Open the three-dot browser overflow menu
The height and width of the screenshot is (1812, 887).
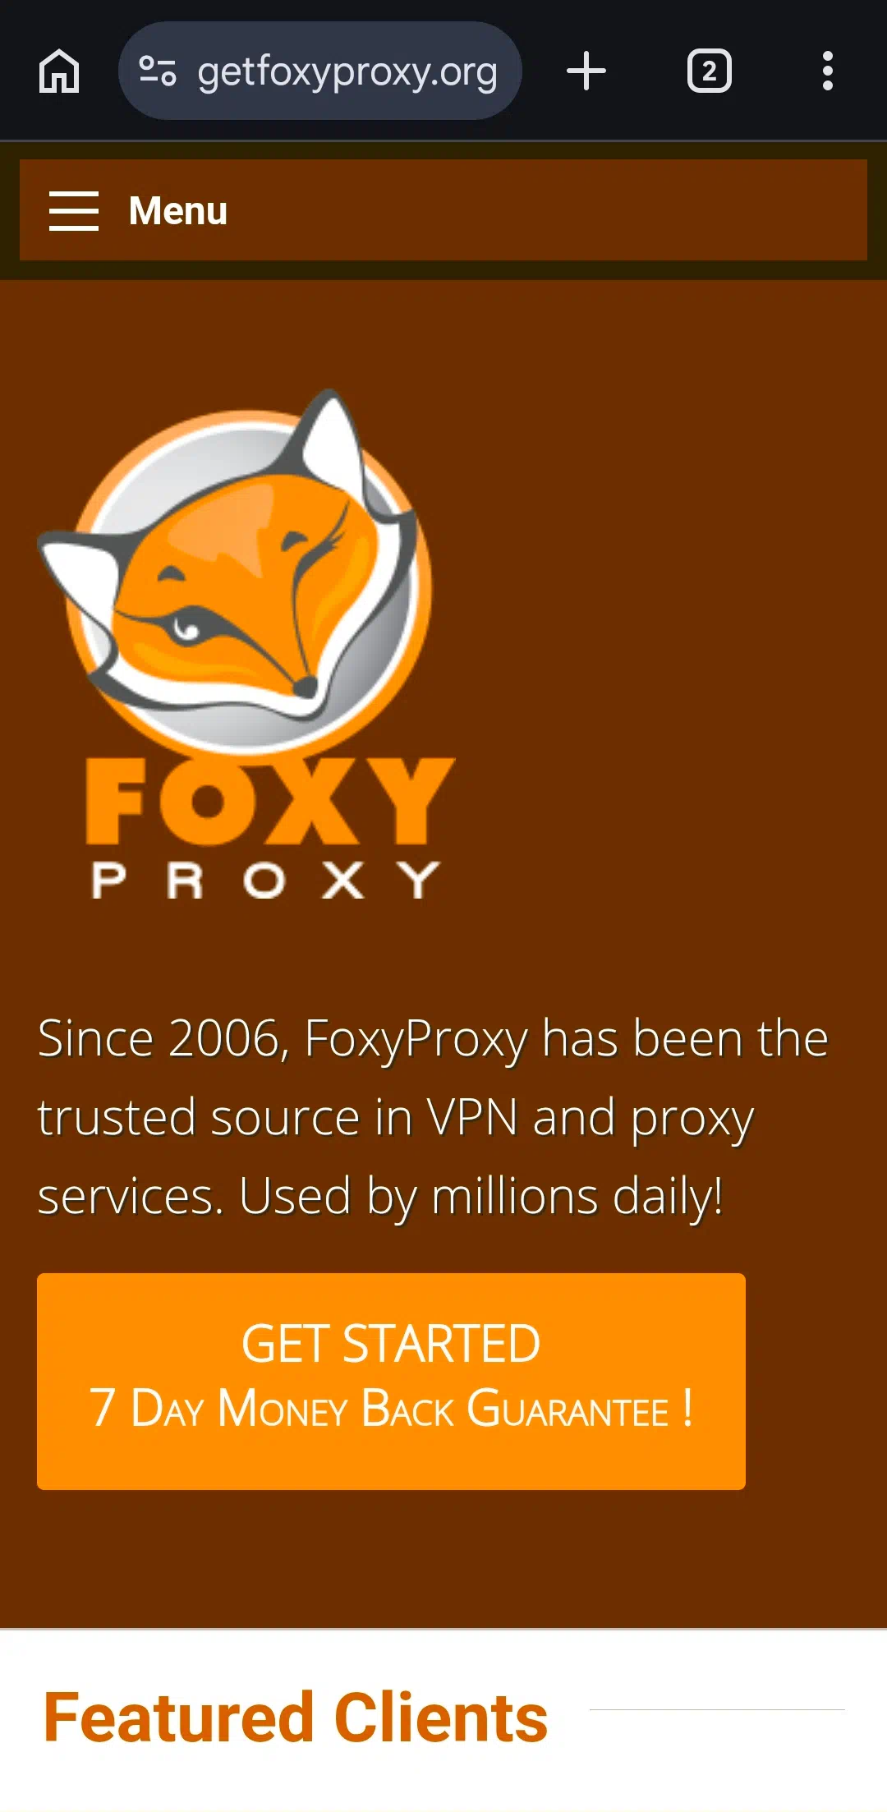828,71
